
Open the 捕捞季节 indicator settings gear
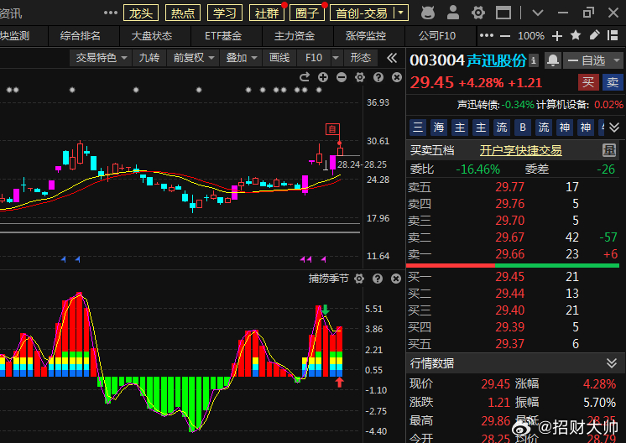click(x=360, y=279)
